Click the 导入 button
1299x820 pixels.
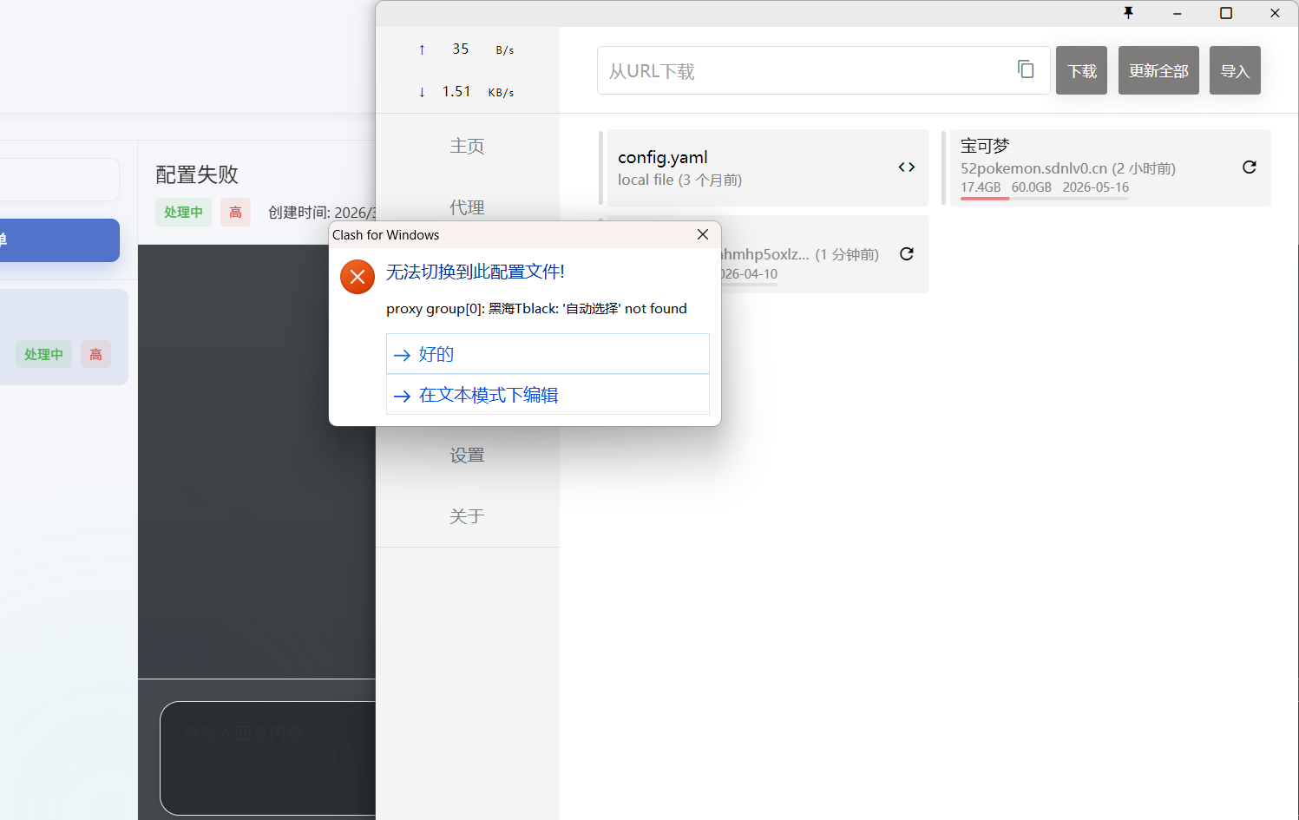(1234, 70)
